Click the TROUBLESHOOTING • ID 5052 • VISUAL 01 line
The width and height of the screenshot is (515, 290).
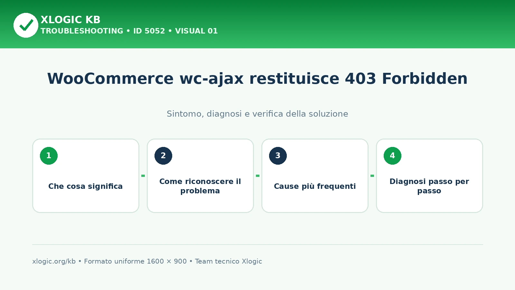[129, 31]
